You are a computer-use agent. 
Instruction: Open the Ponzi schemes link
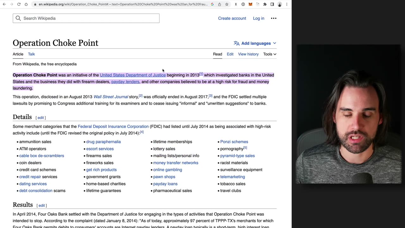pos(234,142)
